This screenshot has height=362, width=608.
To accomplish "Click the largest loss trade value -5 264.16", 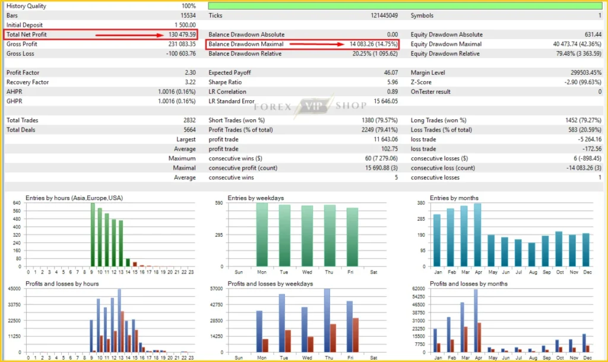I will (x=590, y=139).
